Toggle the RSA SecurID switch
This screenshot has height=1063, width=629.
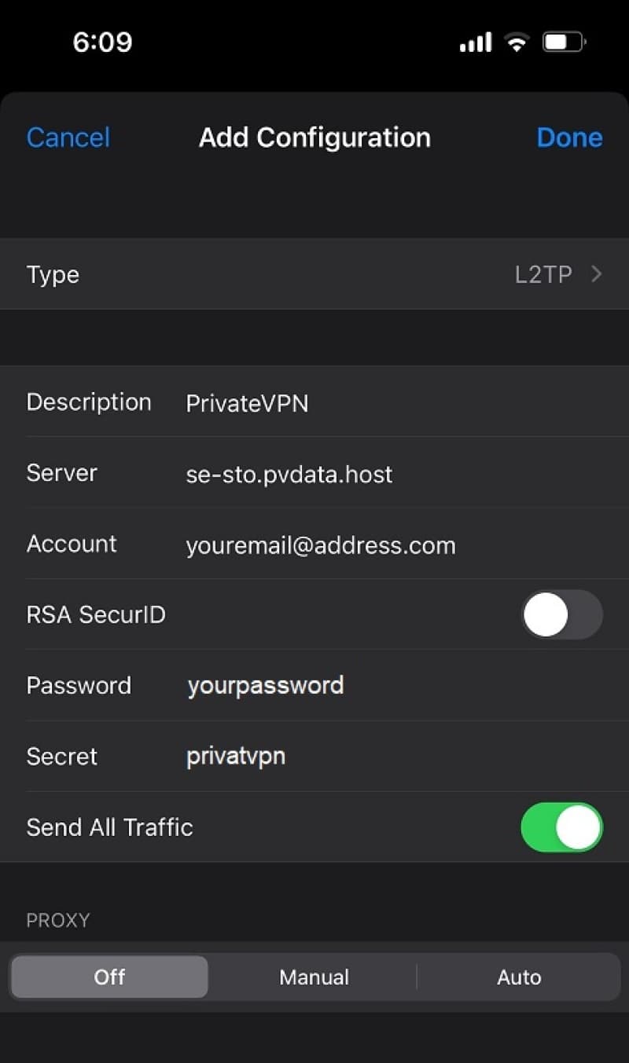(x=561, y=614)
